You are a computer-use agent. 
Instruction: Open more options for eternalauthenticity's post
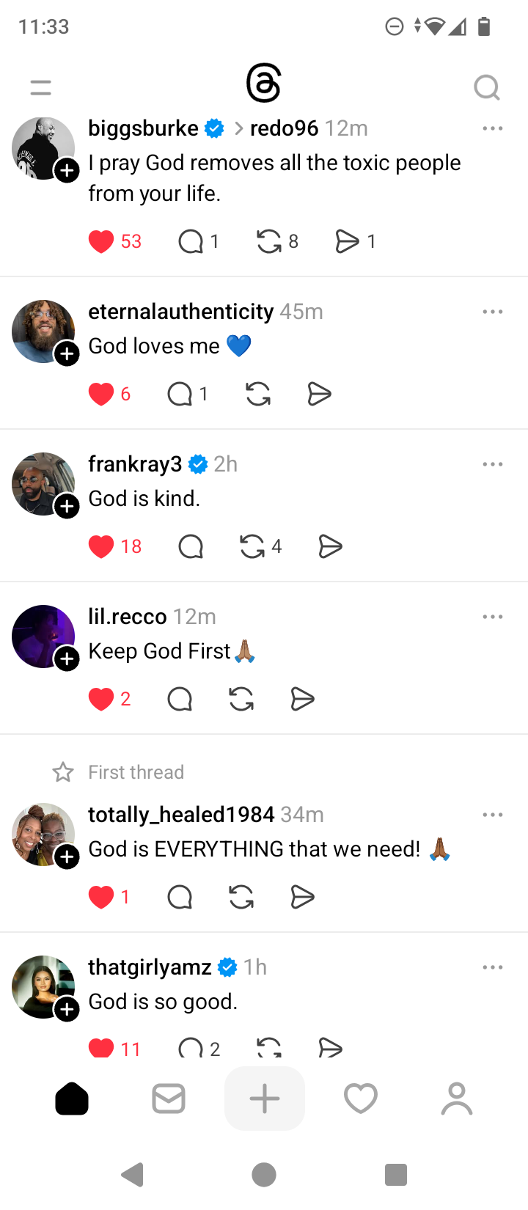click(x=493, y=312)
